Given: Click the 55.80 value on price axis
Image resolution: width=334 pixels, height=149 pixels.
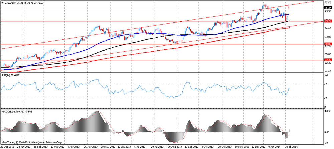Looking at the screenshot, I should [327, 54].
